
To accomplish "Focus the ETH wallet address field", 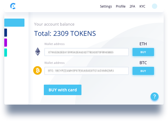I will (87, 52).
